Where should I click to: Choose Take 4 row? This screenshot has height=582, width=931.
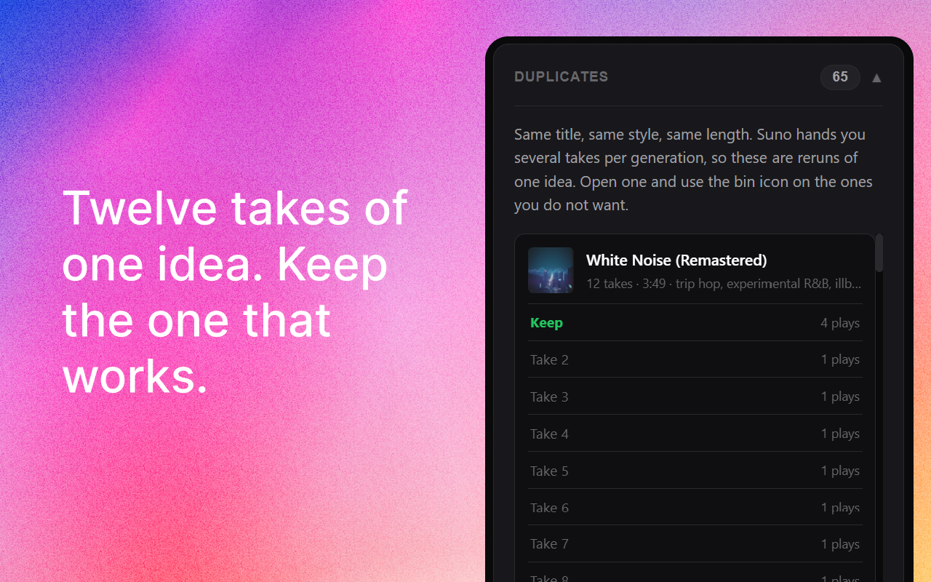click(x=695, y=434)
